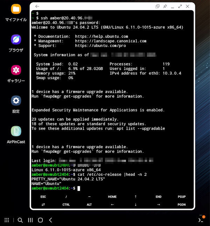This screenshot has width=210, height=226.
Task: Launch the ブラウザ browser app
Action: [16, 40]
